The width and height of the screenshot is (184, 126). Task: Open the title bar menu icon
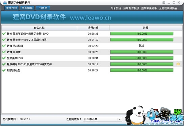tap(164, 2)
